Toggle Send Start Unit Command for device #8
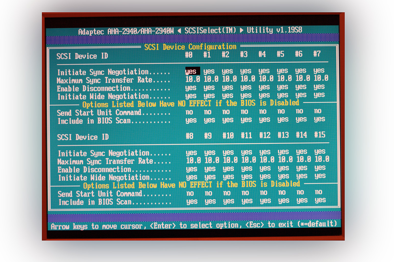Screen dimensions: 394x262 [190, 193]
